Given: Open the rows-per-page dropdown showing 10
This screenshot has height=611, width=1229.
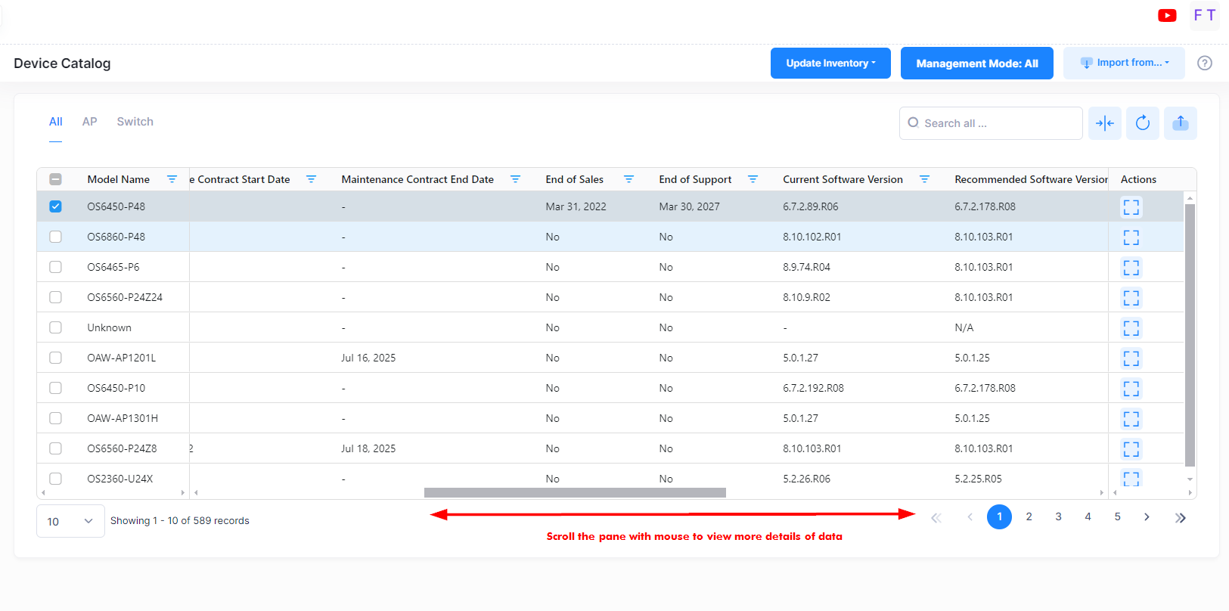Looking at the screenshot, I should [70, 521].
